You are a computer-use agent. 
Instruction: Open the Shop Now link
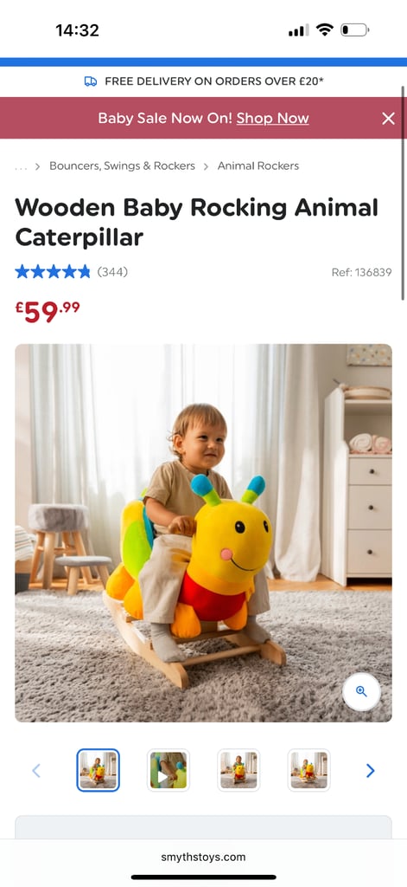point(273,118)
